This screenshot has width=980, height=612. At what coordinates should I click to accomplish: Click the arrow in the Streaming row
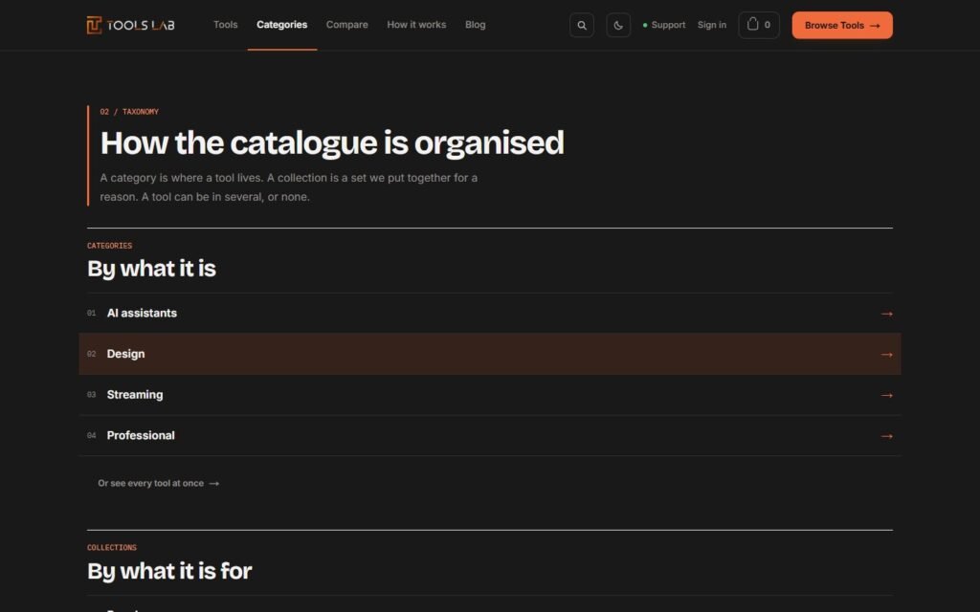(x=886, y=395)
